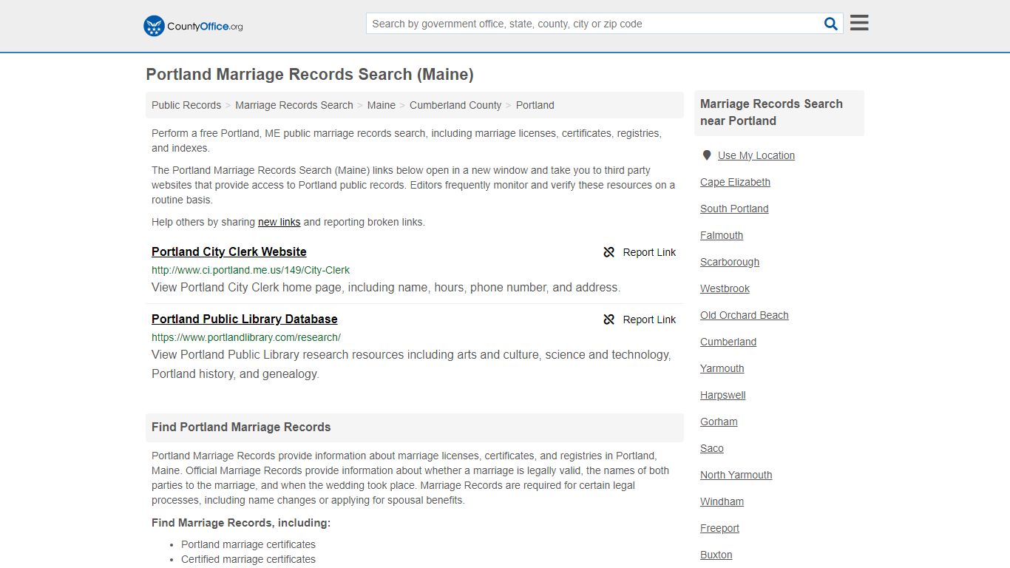Click the location pin icon
Image resolution: width=1010 pixels, height=568 pixels.
click(707, 155)
